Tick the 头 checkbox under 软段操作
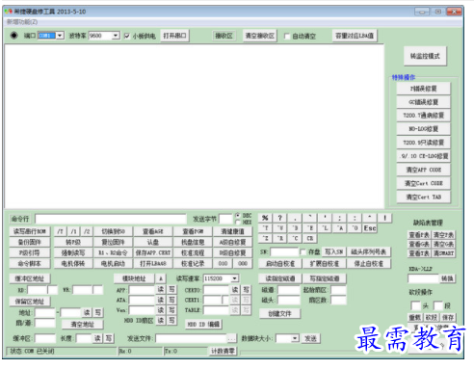Viewport: 474px width, 369px height. [415, 305]
